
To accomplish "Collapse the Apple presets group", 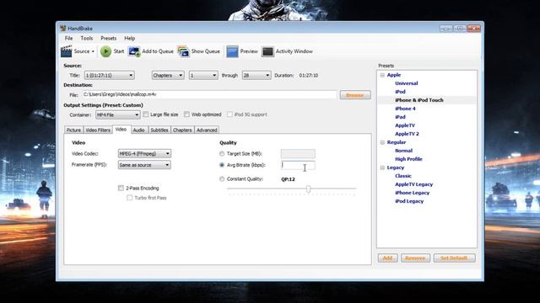I will pos(382,75).
